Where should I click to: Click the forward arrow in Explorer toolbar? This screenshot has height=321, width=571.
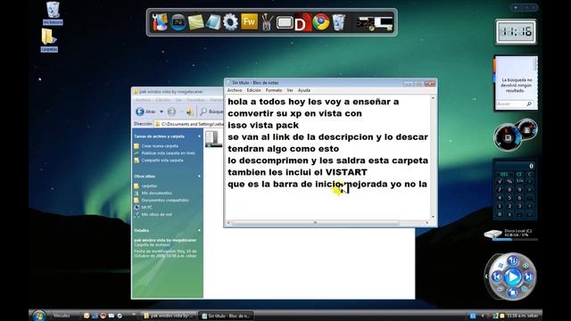[x=171, y=111]
